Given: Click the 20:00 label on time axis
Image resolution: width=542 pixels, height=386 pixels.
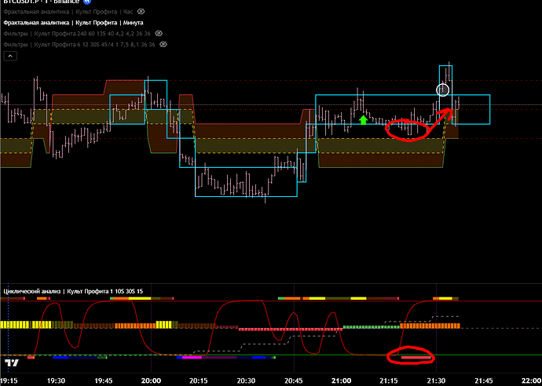Looking at the screenshot, I should coord(151,379).
